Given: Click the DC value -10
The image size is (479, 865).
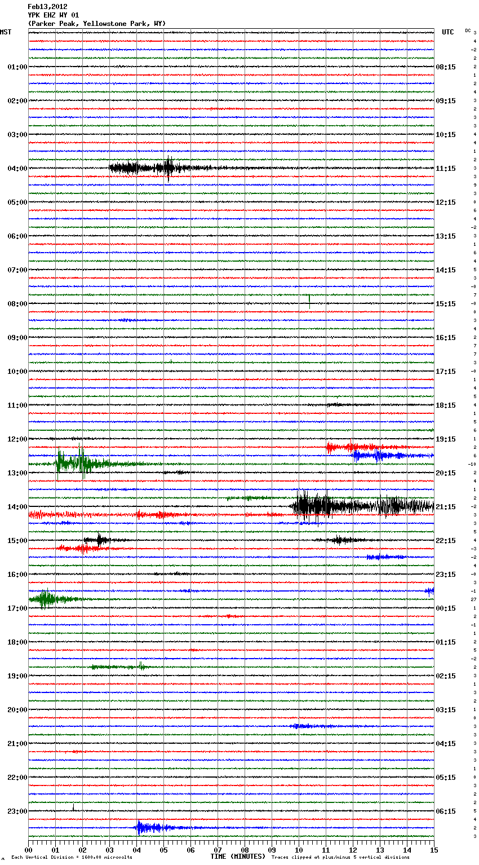Looking at the screenshot, I should 472,464.
